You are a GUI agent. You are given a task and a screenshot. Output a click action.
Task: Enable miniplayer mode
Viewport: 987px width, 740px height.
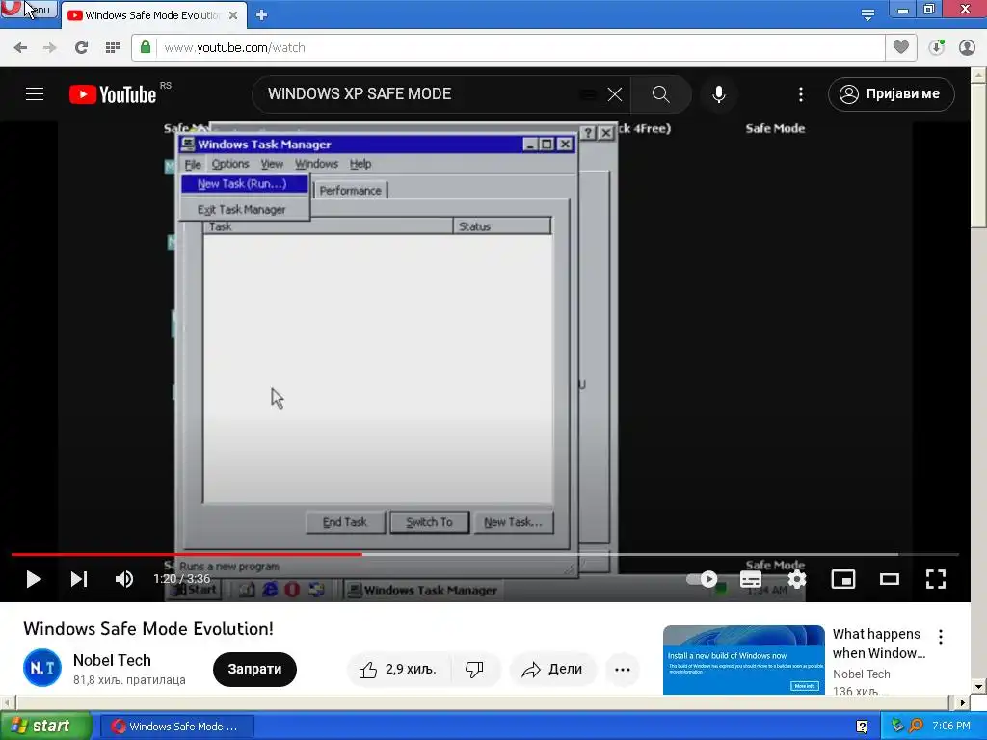pyautogui.click(x=842, y=579)
